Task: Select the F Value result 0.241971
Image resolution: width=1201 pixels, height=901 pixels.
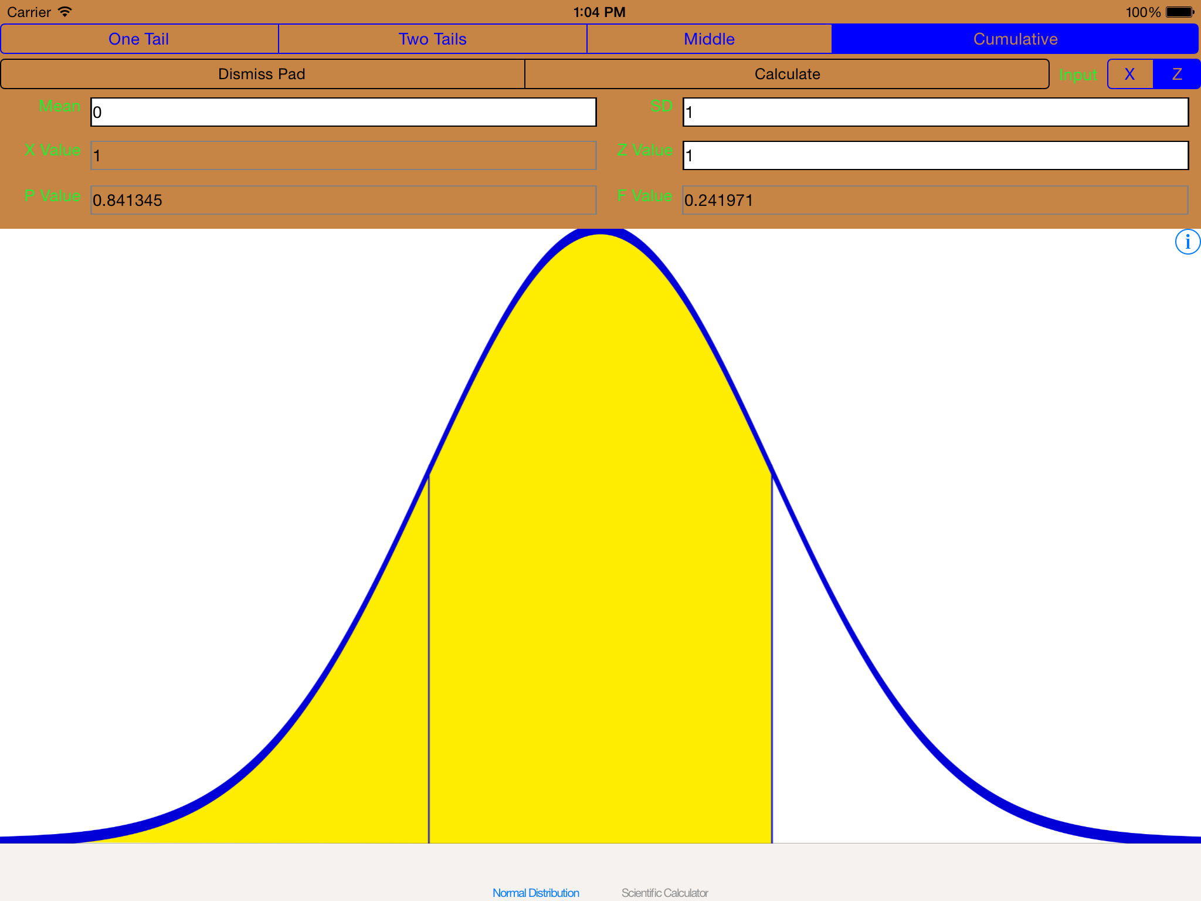Action: (x=935, y=200)
